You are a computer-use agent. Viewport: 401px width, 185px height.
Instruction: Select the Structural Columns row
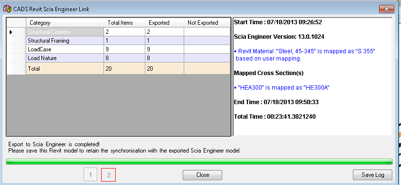click(x=118, y=32)
